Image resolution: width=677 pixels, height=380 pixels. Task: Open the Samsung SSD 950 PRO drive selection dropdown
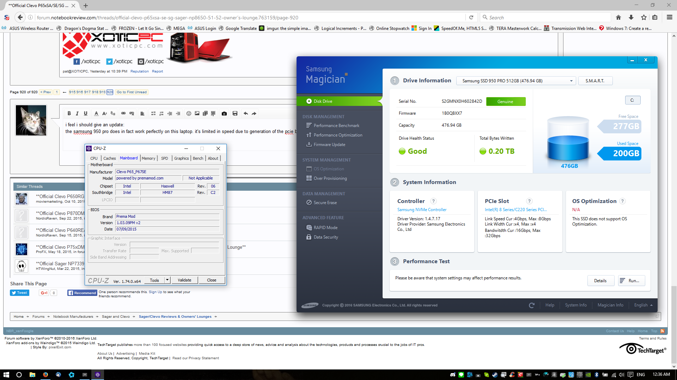point(516,81)
